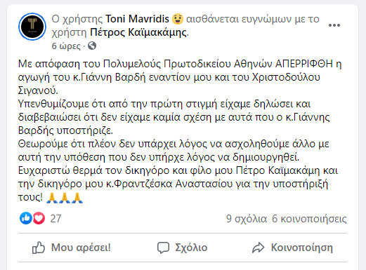Click the share arrow icon

coord(258,248)
